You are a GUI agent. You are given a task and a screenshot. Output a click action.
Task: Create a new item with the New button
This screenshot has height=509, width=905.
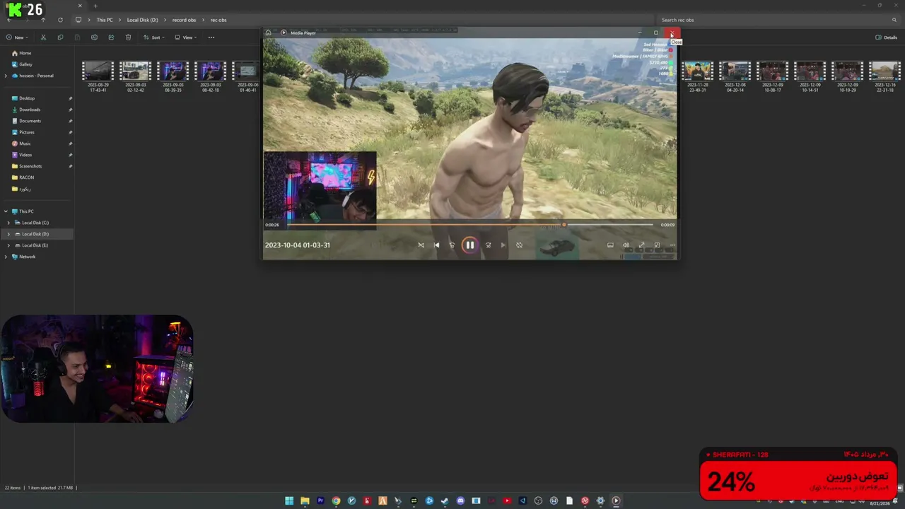(16, 37)
